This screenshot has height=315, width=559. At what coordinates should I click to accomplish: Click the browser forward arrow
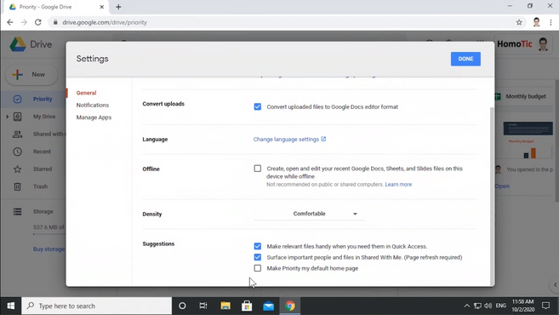point(24,22)
